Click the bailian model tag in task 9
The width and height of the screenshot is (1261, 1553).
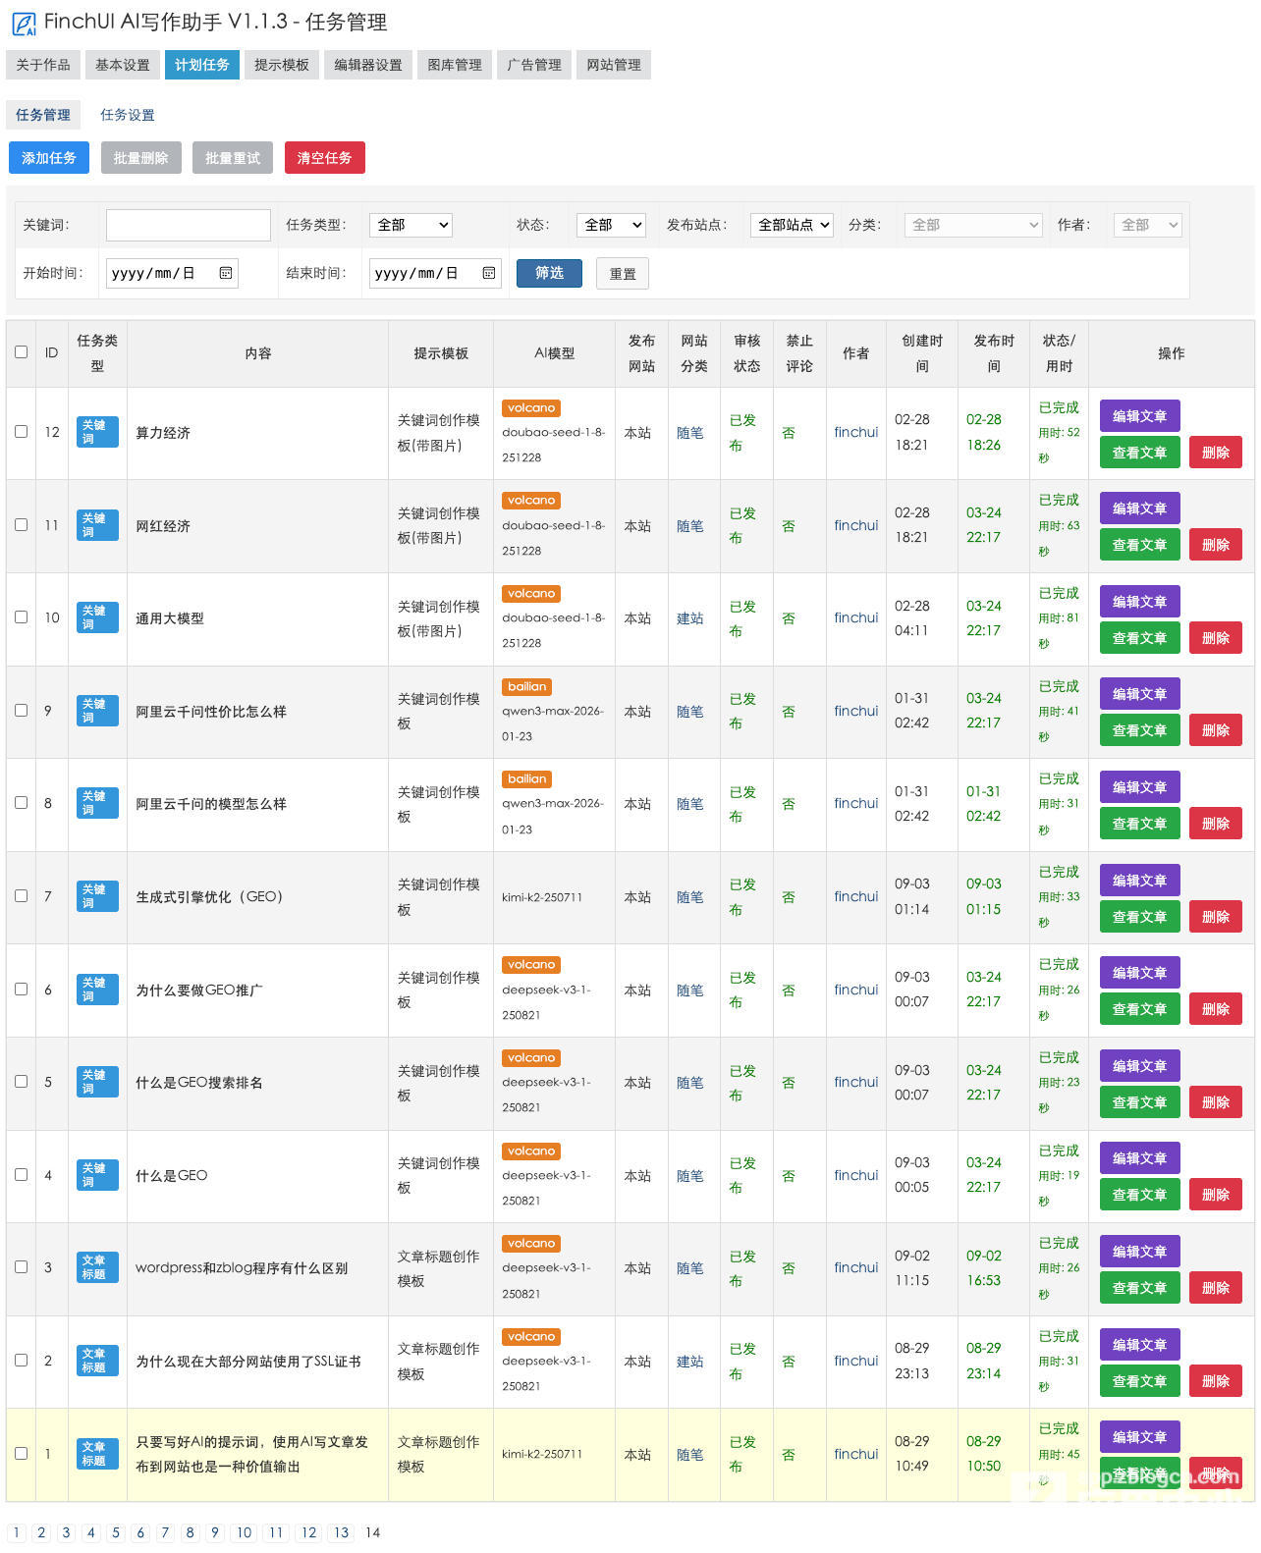click(526, 686)
